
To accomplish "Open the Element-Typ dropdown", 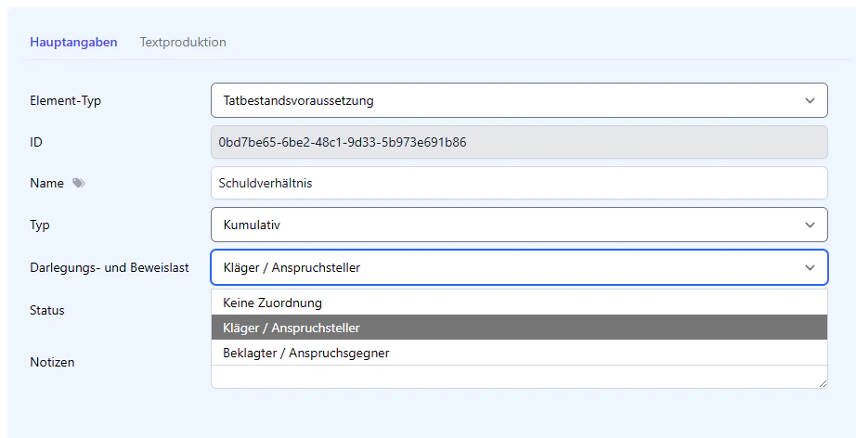I will (x=519, y=100).
